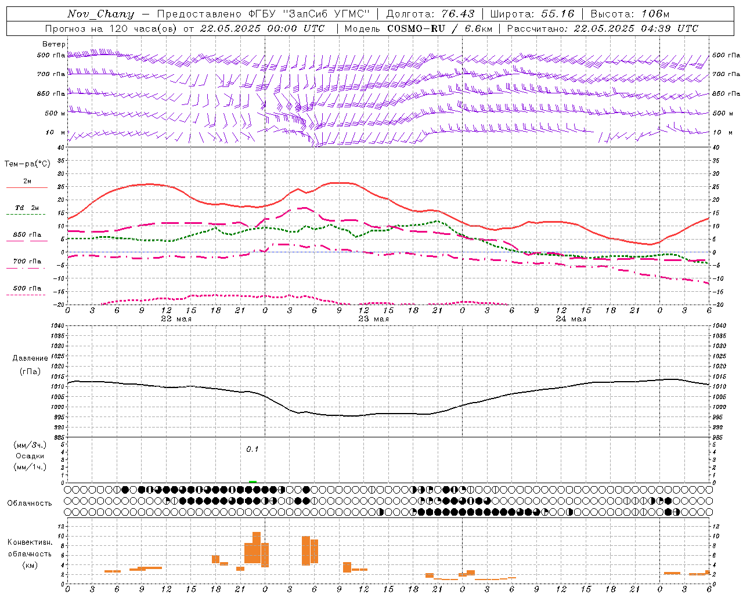Click the green dotted line sample under "Td 2м"
The width and height of the screenshot is (743, 594).
(x=27, y=214)
